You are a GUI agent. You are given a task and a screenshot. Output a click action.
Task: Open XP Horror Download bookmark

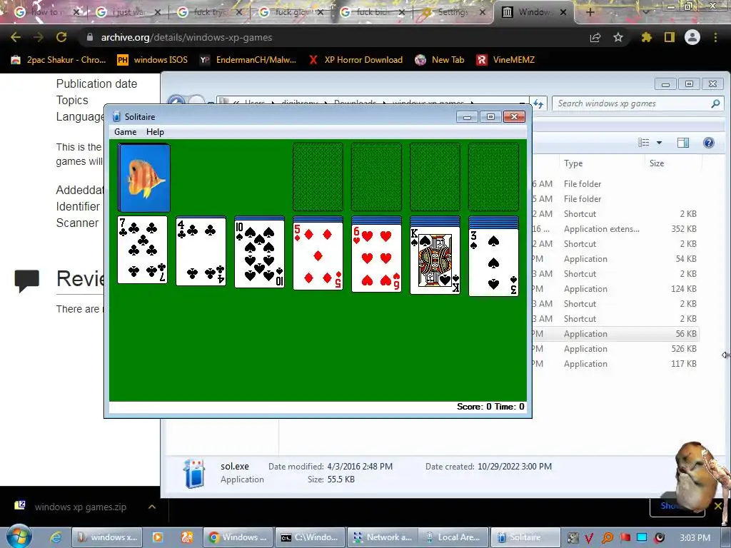[356, 60]
